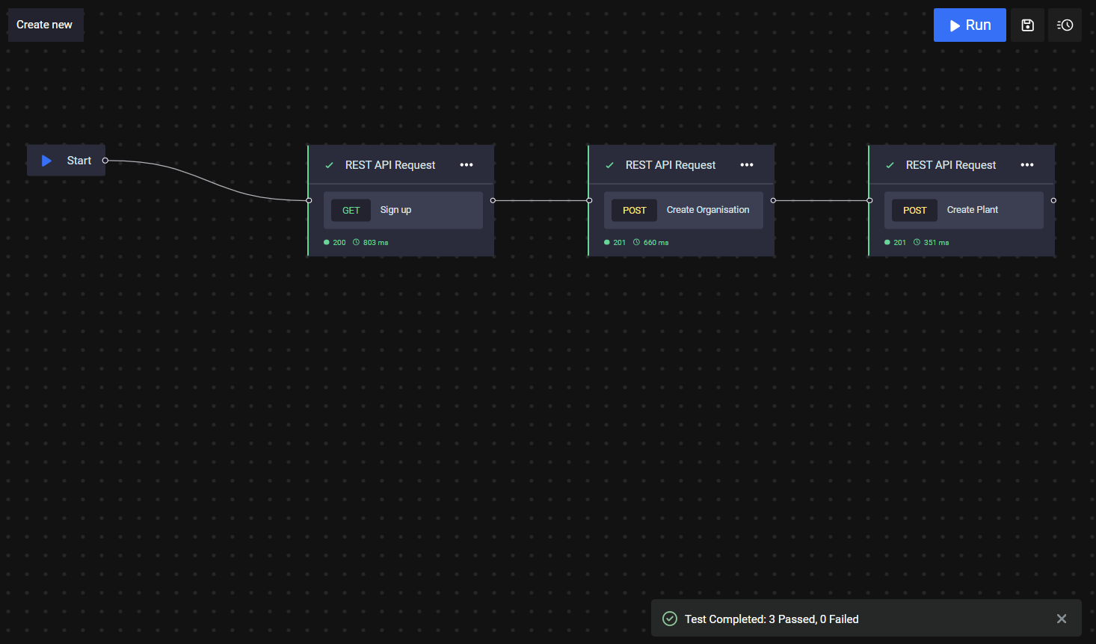Click the 351 ms response time

936,243
